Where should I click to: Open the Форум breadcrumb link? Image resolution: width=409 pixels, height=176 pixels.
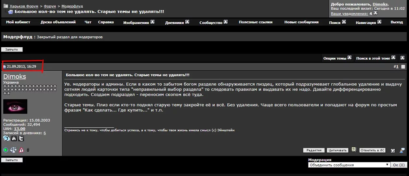click(x=50, y=6)
